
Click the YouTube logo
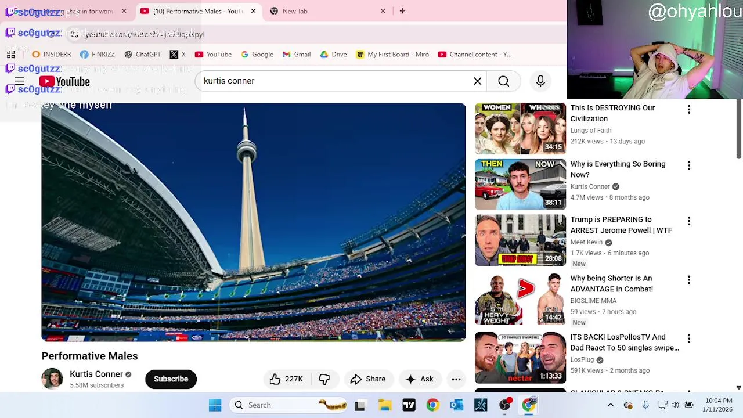(x=64, y=81)
